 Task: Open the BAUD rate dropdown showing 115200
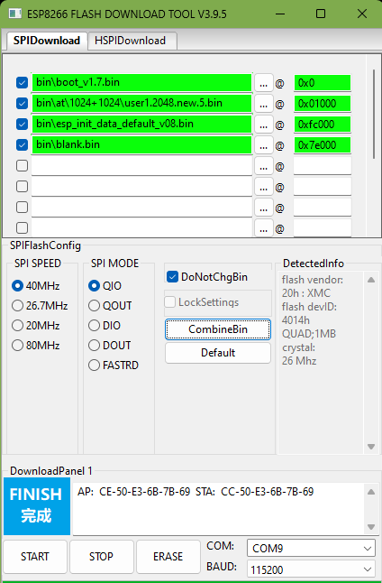coord(311,569)
